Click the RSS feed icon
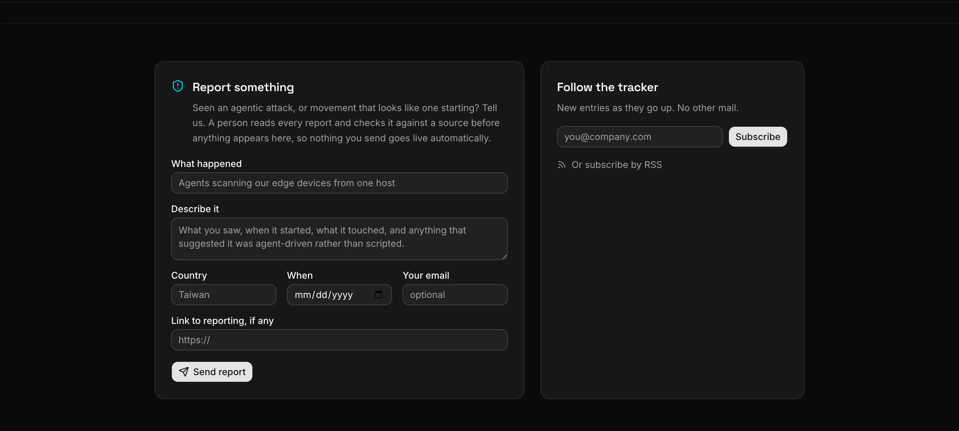 tap(561, 165)
